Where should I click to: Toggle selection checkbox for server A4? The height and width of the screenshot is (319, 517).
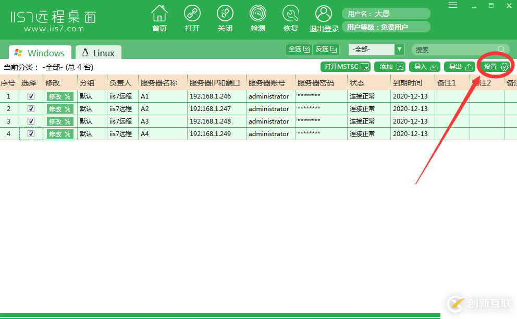pos(31,133)
